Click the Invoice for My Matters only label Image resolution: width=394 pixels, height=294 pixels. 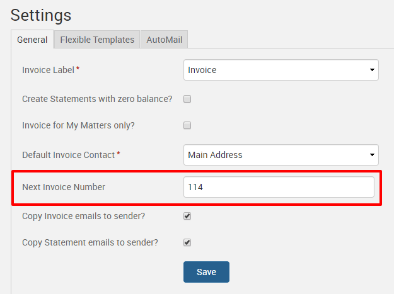click(x=78, y=125)
